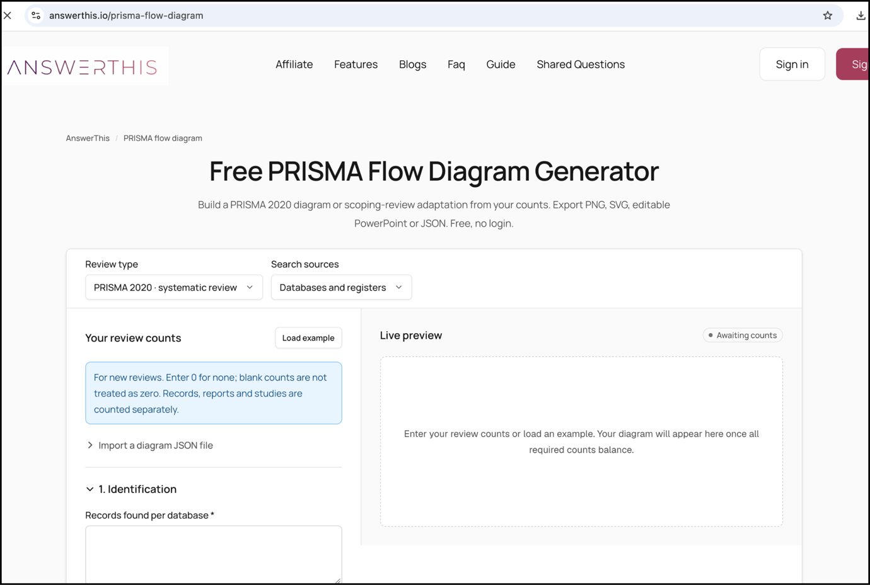Go to the Features page

pos(356,64)
